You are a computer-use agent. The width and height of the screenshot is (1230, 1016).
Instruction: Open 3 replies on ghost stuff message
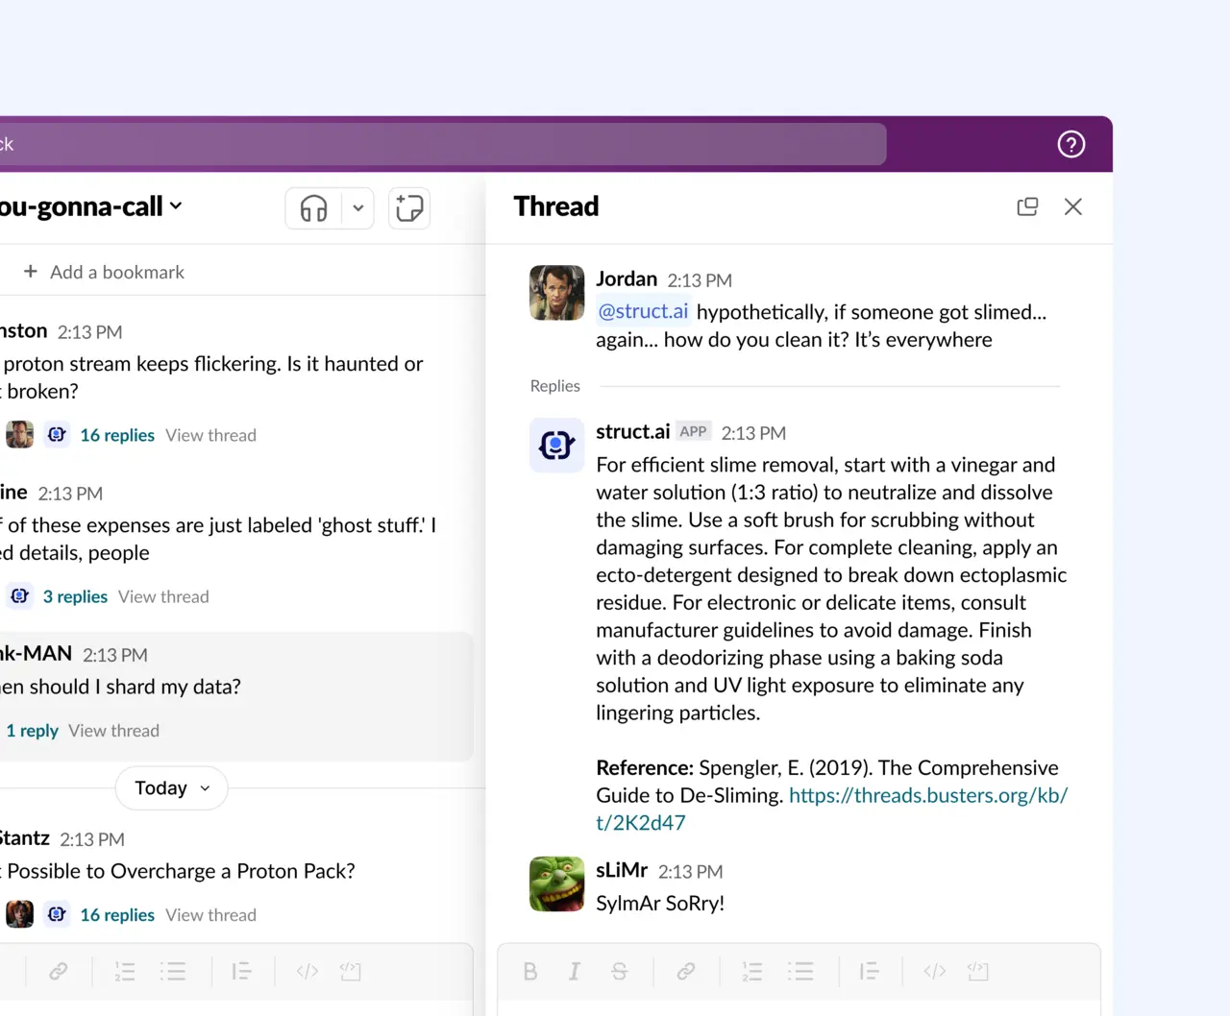pyautogui.click(x=75, y=596)
